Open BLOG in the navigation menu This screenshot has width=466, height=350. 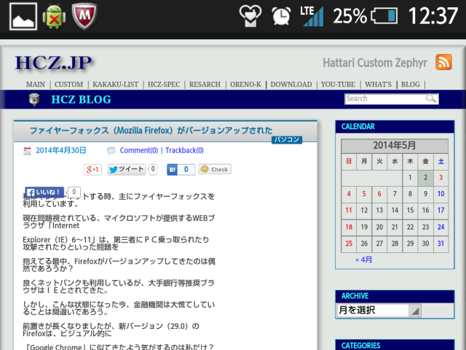(411, 85)
